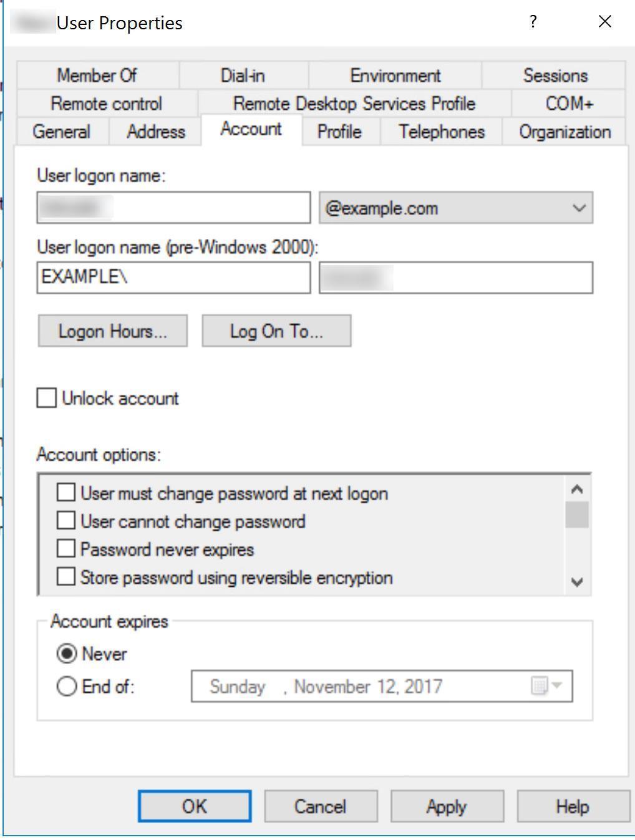
Task: Click the Logon Hours button
Action: click(x=113, y=331)
